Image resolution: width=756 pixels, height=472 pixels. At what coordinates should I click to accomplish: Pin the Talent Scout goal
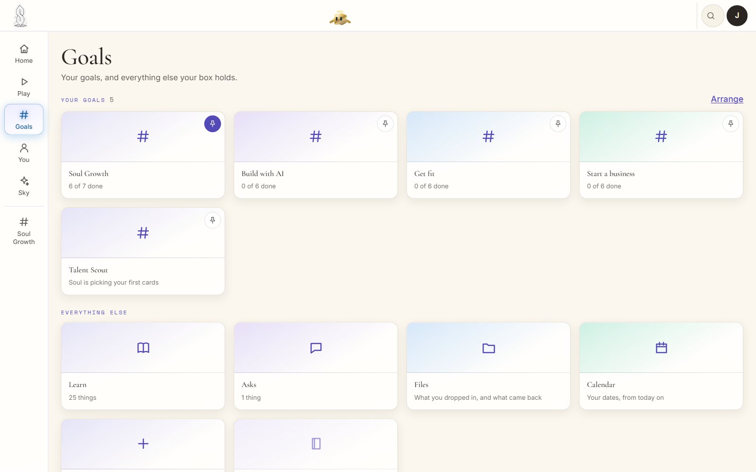(213, 220)
